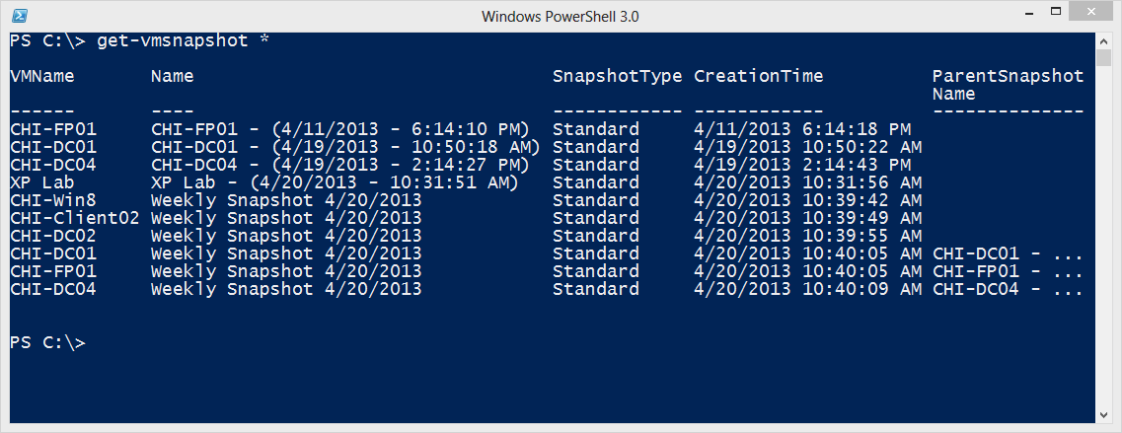Click Standard type in the CHI-DC02 row

tap(595, 236)
